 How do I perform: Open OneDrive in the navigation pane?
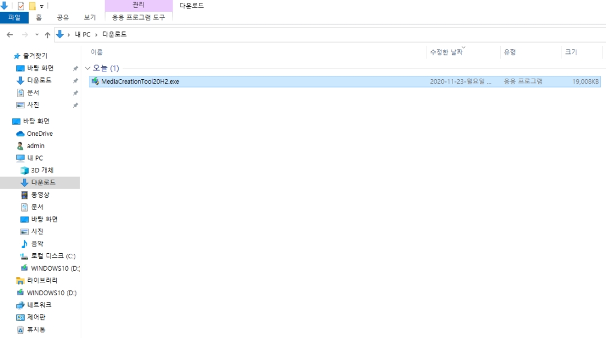click(39, 134)
